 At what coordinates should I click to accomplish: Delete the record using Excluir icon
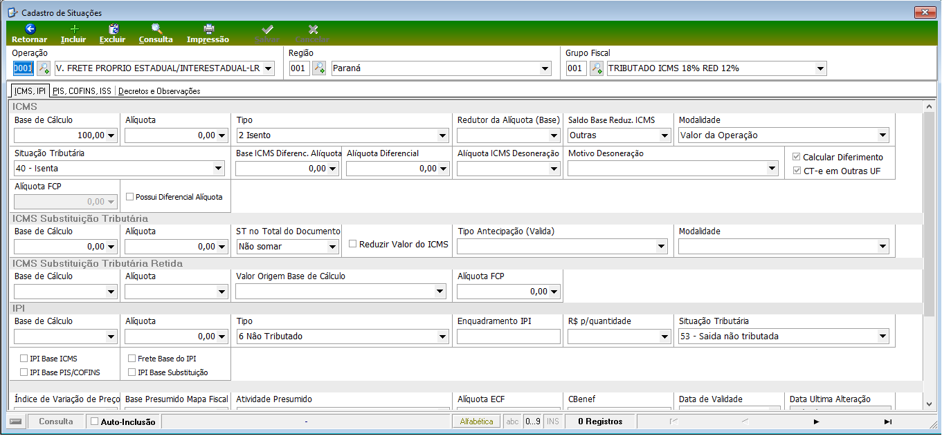coord(114,29)
